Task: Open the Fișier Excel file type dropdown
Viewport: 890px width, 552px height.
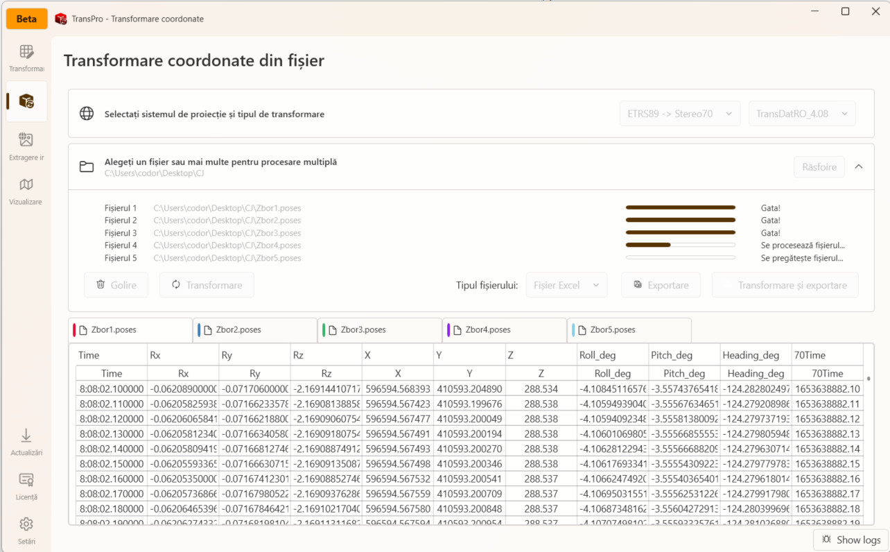Action: pyautogui.click(x=566, y=284)
